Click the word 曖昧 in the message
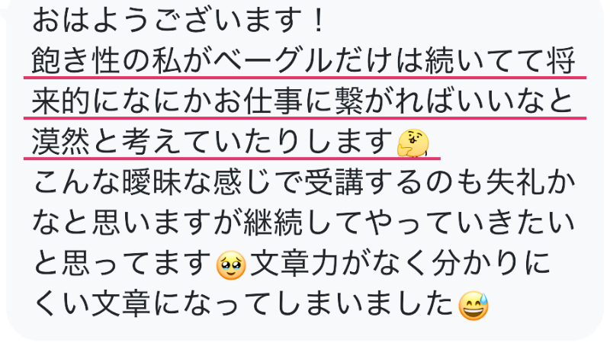This screenshot has width=610, height=343. point(152,182)
